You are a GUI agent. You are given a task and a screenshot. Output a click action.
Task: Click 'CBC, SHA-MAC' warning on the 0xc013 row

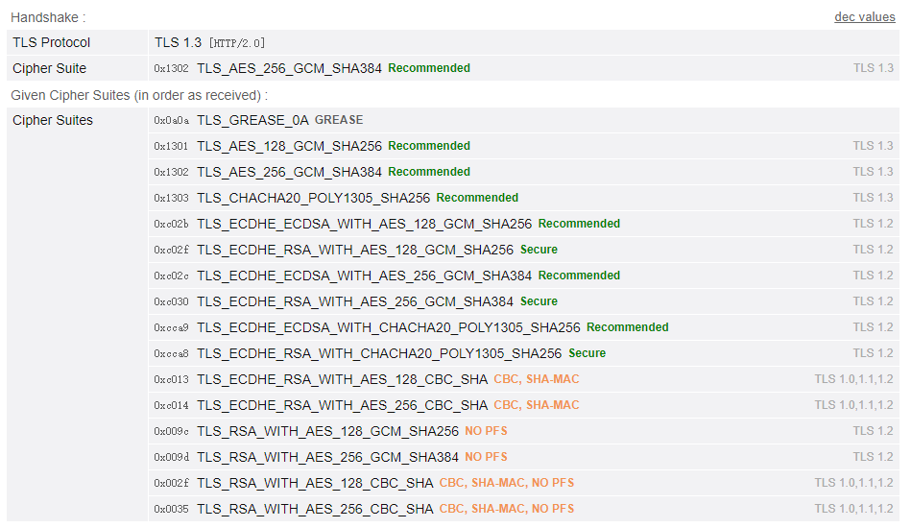click(x=537, y=379)
